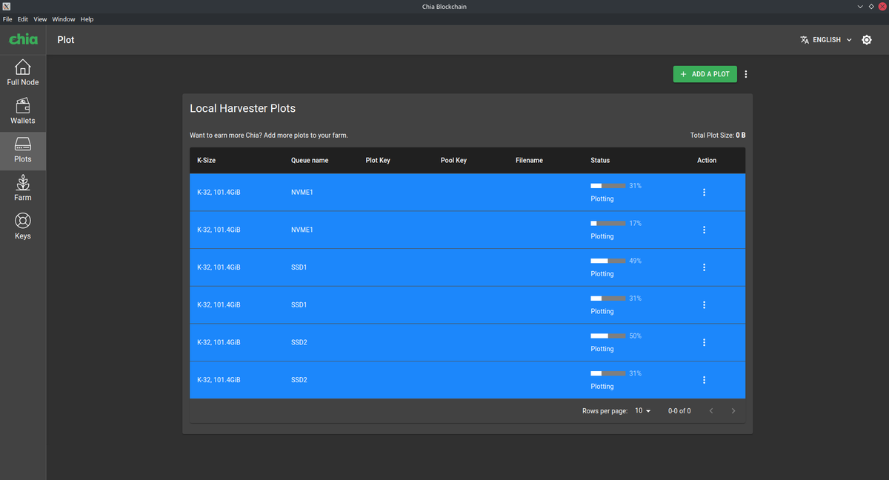889x480 pixels.
Task: Open more options beside Add a Plot
Action: coord(746,74)
